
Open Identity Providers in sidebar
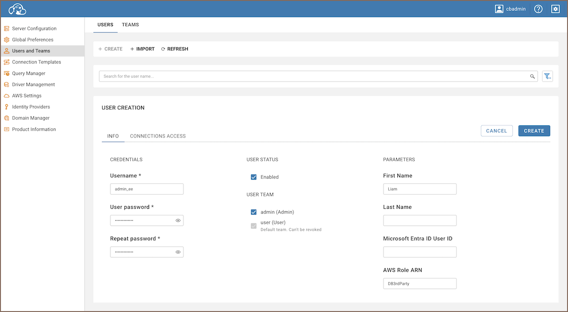(x=31, y=107)
